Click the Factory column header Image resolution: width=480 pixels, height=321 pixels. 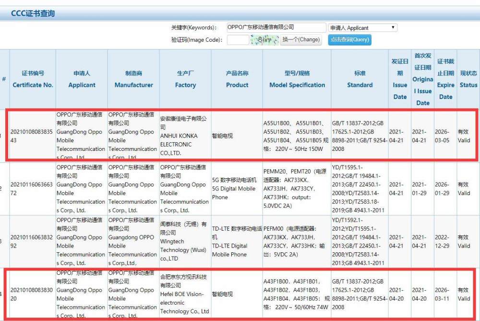point(185,79)
